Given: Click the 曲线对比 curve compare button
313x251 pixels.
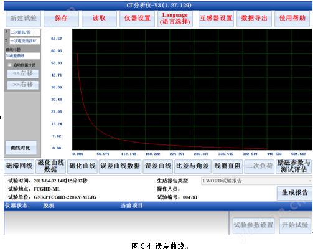Looking at the screenshot, I should 21,148.
